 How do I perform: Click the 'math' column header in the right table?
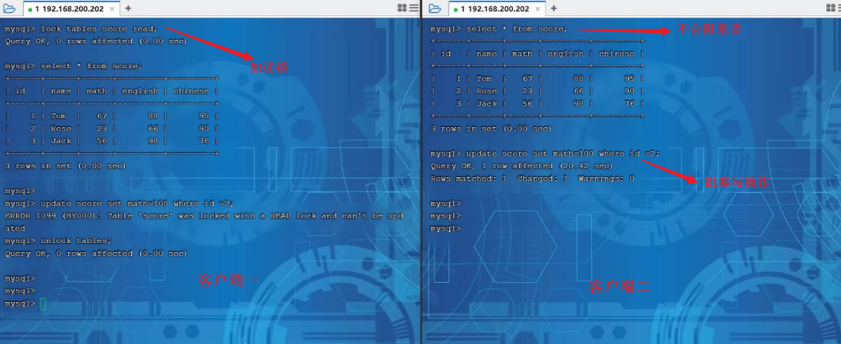pos(522,54)
